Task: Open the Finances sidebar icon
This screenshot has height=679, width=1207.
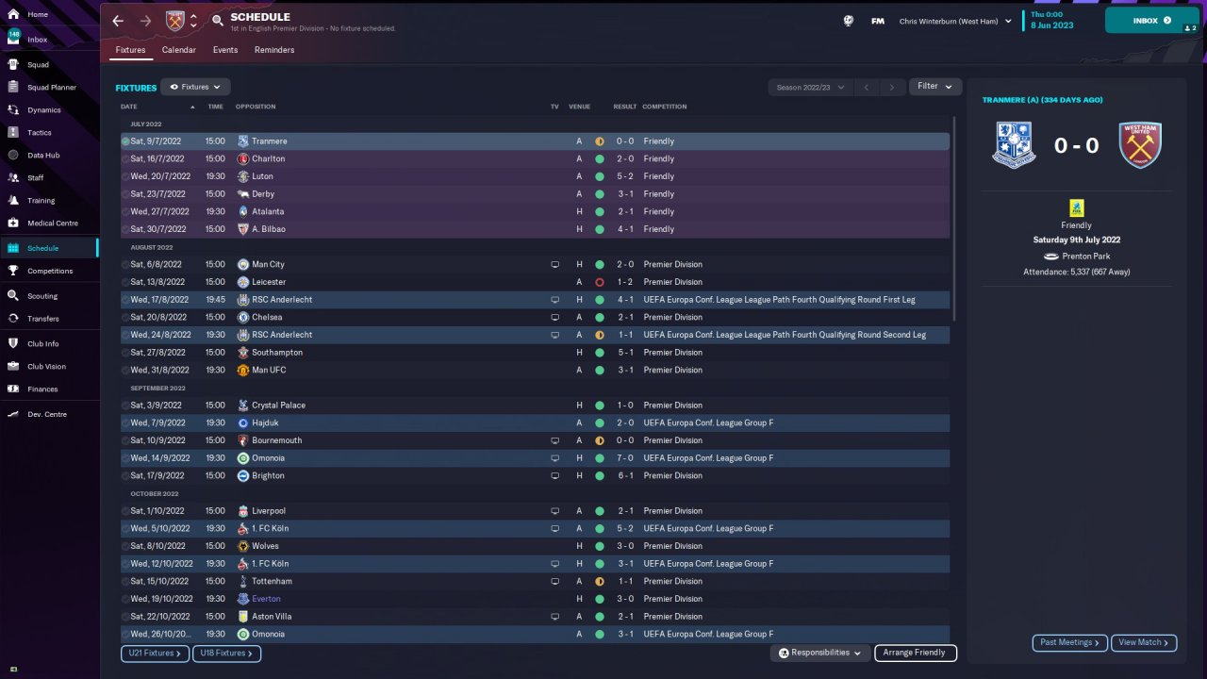Action: click(13, 389)
